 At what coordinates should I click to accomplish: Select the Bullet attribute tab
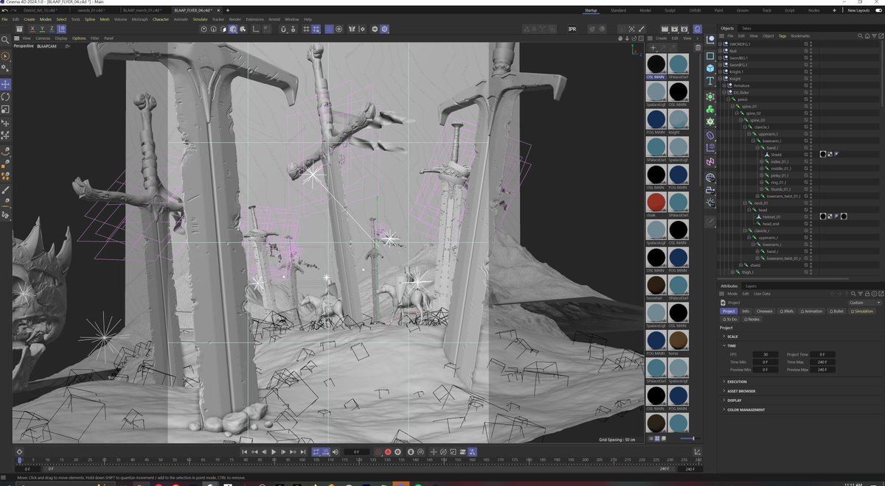837,311
